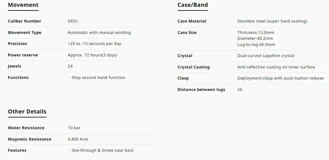The height and width of the screenshot is (160, 329).
Task: Select the 6R55 caliber number value
Action: pos(73,21)
